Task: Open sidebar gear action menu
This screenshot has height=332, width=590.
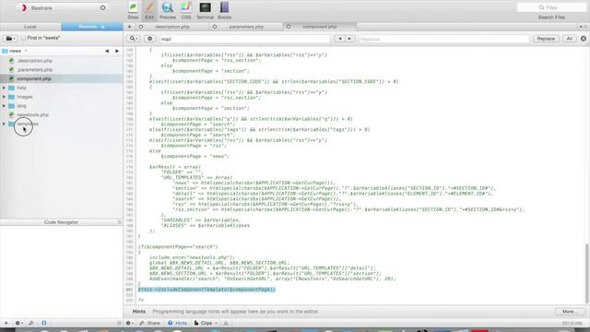Action: click(x=18, y=323)
